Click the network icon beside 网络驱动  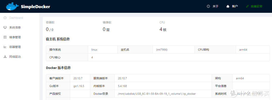[x=5, y=57]
